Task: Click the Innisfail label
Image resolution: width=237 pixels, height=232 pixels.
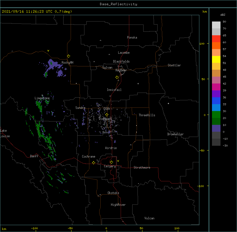Action: pyautogui.click(x=114, y=90)
